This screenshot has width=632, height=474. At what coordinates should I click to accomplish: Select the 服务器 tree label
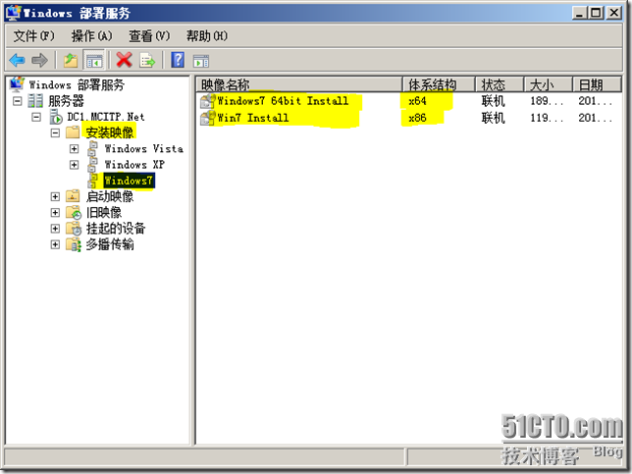66,101
